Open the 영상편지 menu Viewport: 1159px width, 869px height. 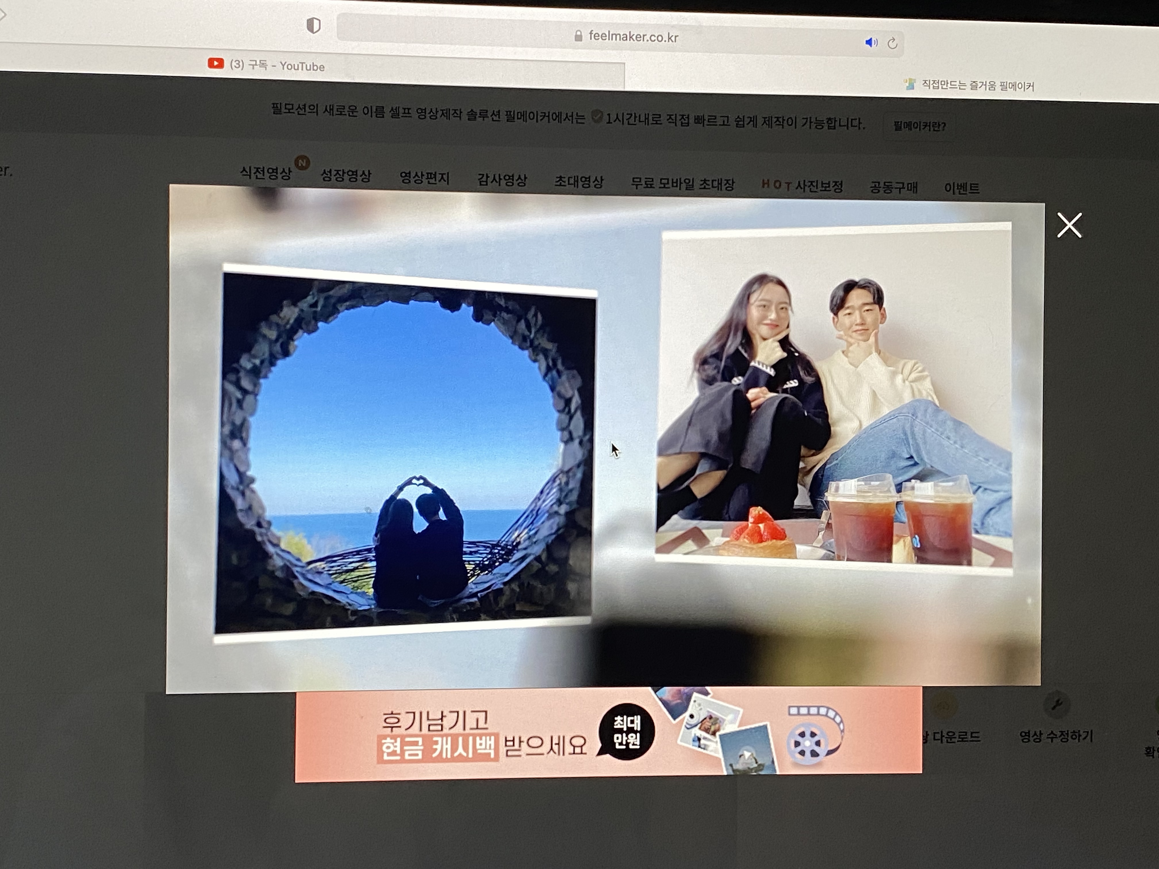click(x=424, y=178)
